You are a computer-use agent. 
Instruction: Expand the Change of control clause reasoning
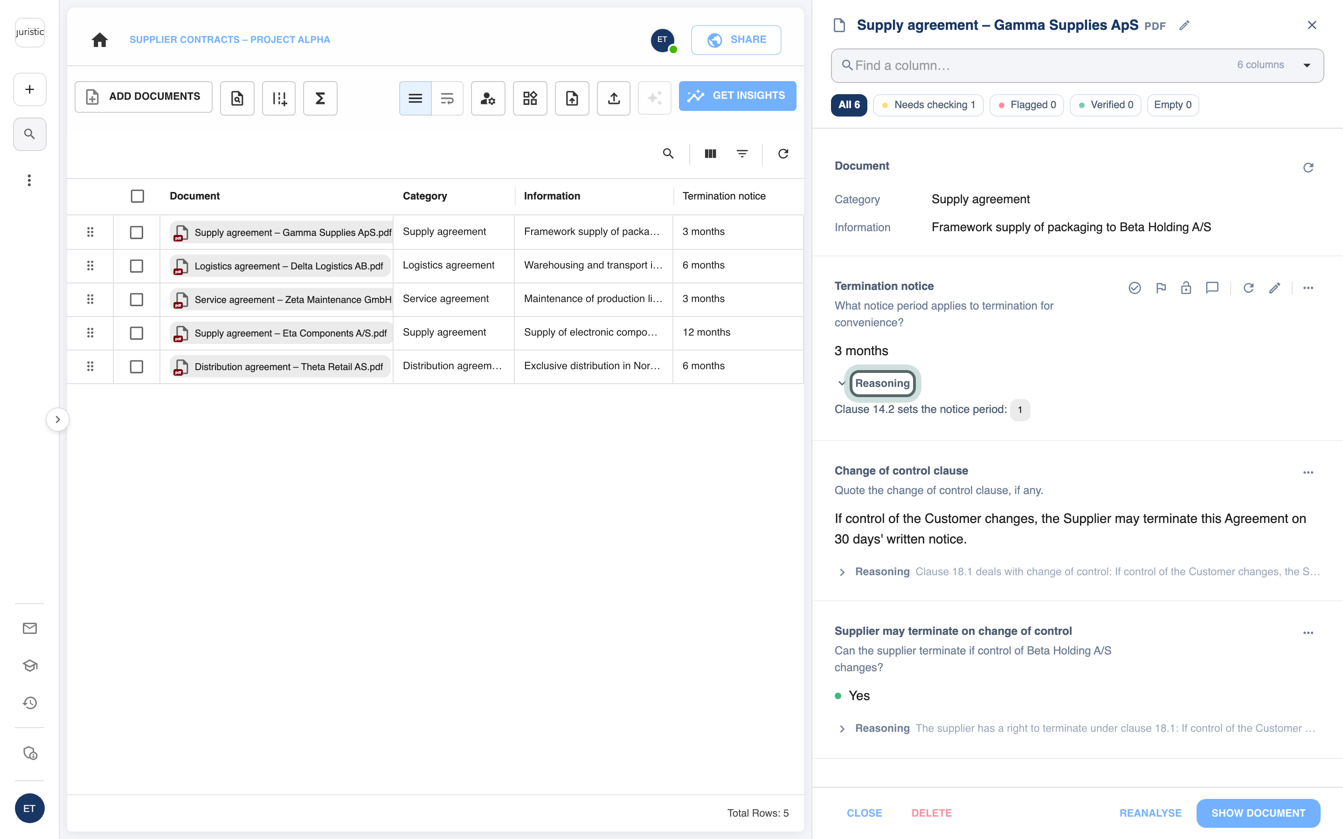[842, 572]
